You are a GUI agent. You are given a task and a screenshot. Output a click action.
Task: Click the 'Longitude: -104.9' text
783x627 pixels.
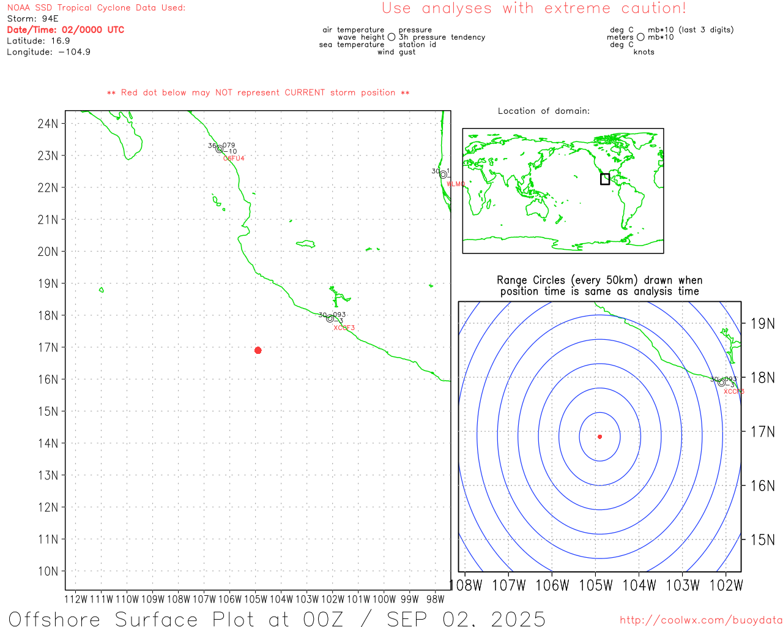[x=49, y=52]
